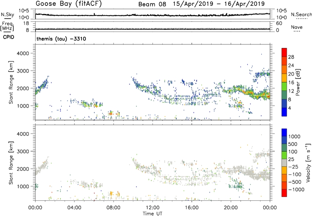Select the "N.Sky" axis label

7,14
